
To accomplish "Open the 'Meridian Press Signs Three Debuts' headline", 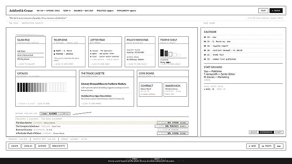I will [96, 96].
